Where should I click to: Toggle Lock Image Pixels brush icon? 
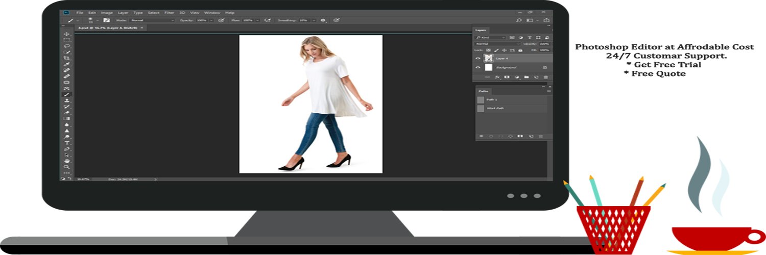tap(496, 50)
